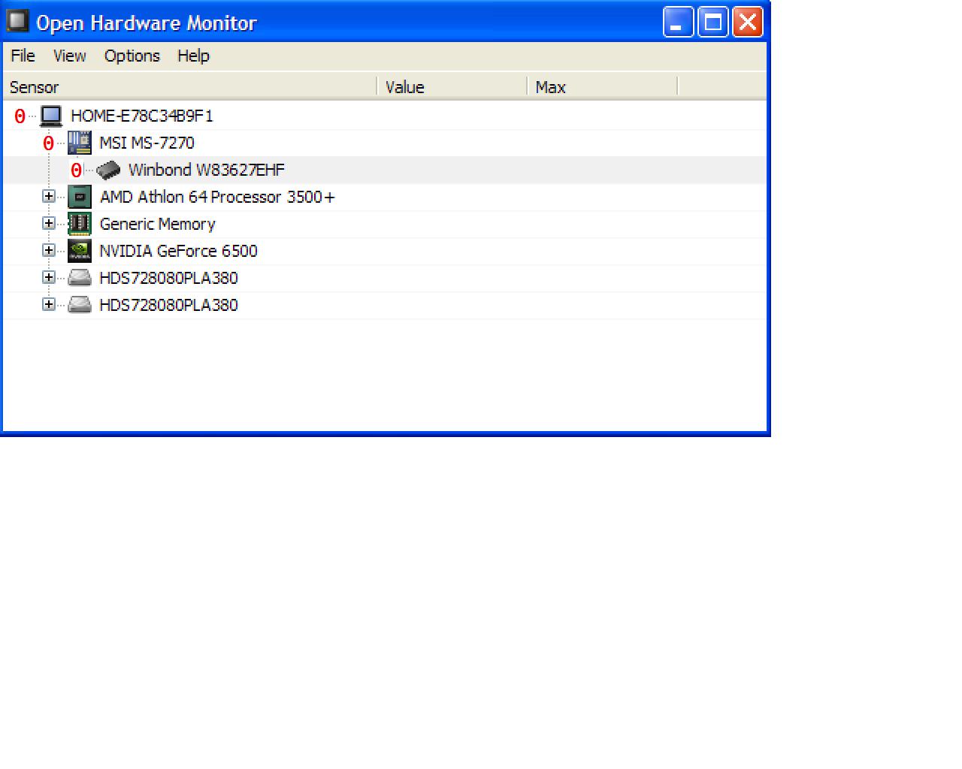962x769 pixels.
Task: Select the Winbond W83627EHF row text
Action: 207,170
